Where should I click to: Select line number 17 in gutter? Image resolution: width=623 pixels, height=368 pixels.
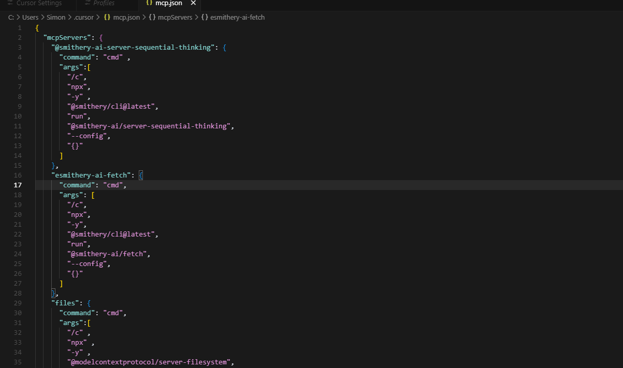tap(18, 185)
